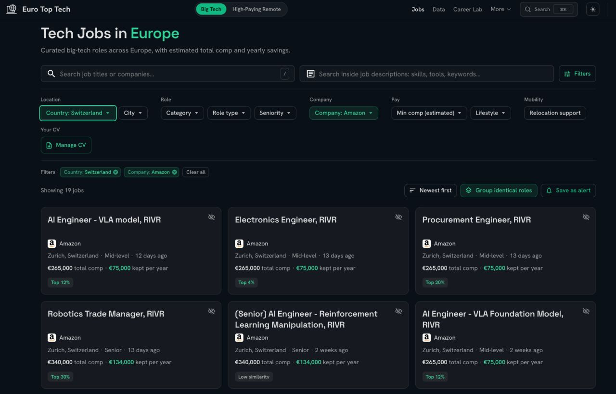This screenshot has width=616, height=394.
Task: Toggle the Relocation support filter
Action: point(555,113)
